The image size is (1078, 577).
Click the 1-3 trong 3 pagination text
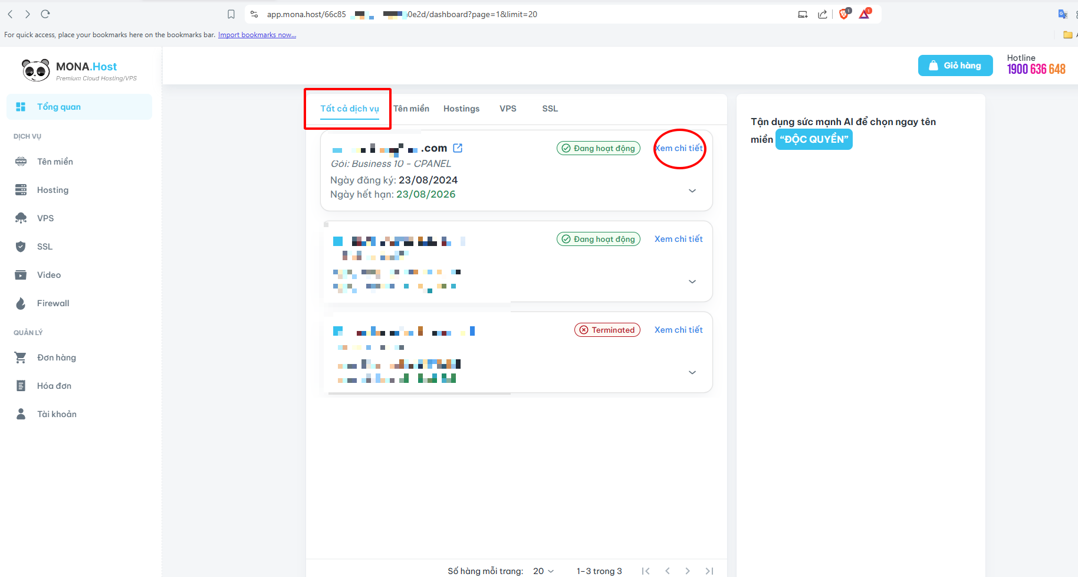599,571
